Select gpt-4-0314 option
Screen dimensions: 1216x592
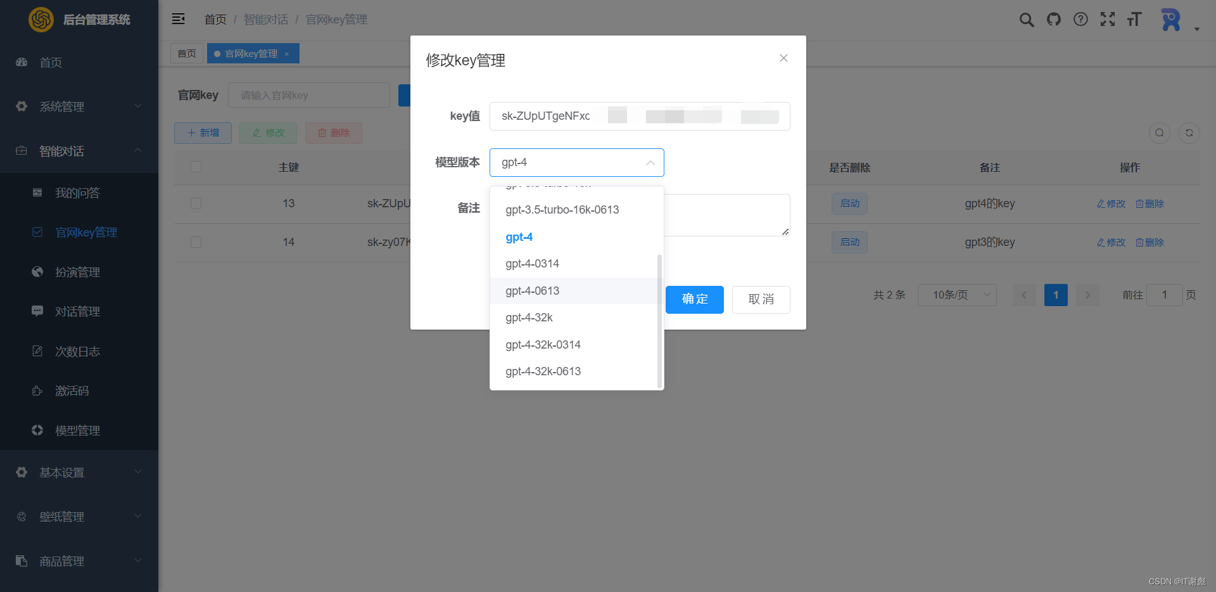[576, 264]
